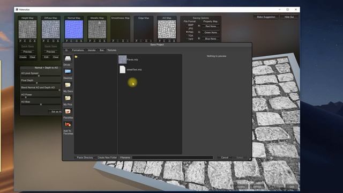Click the O button under Height Map
Screen dimensions: 343x193
pyautogui.click(x=30, y=41)
